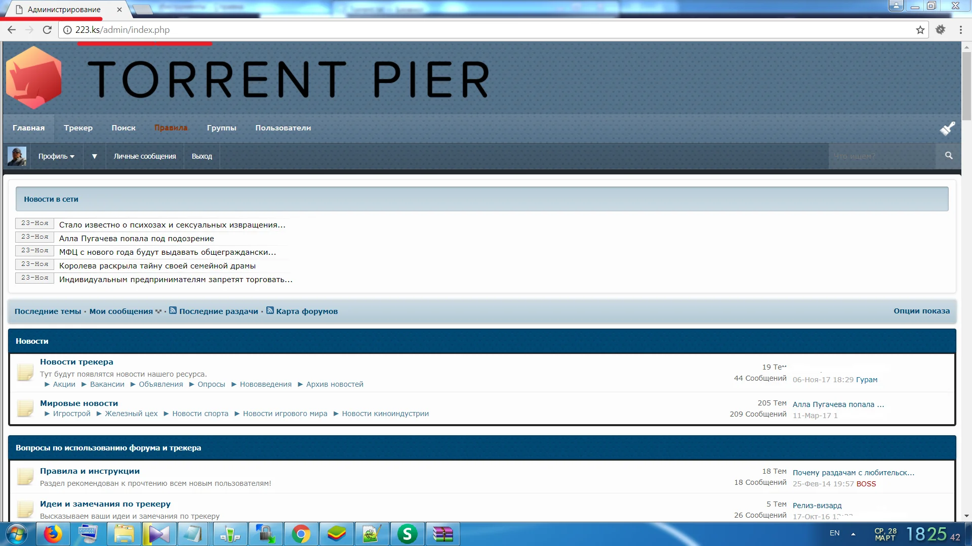Screen dimensions: 972x546
Task: Open the Трекер menu item
Action: click(78, 128)
